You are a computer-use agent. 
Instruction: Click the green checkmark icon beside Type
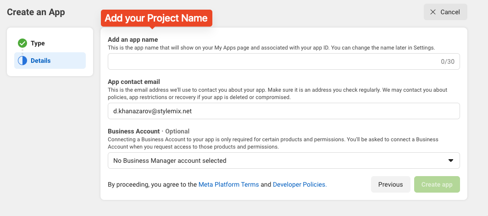point(22,43)
